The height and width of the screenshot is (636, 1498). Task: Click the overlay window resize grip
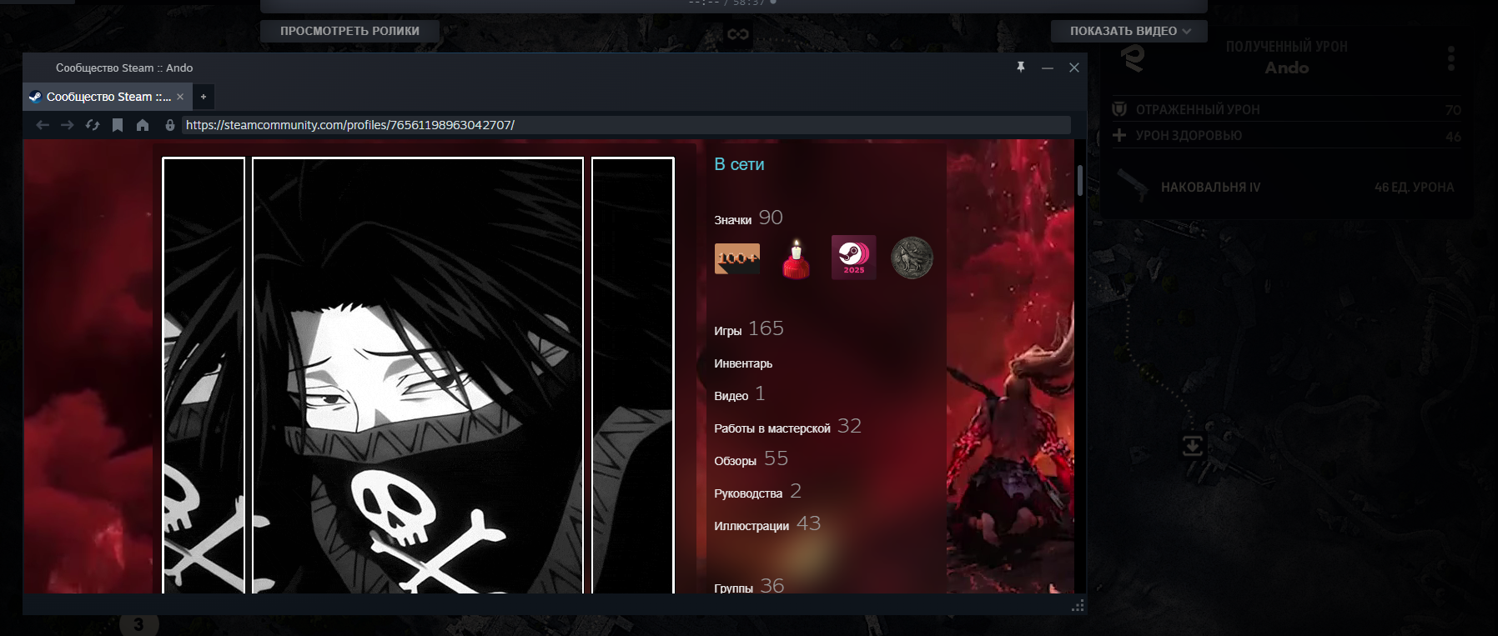[1078, 606]
